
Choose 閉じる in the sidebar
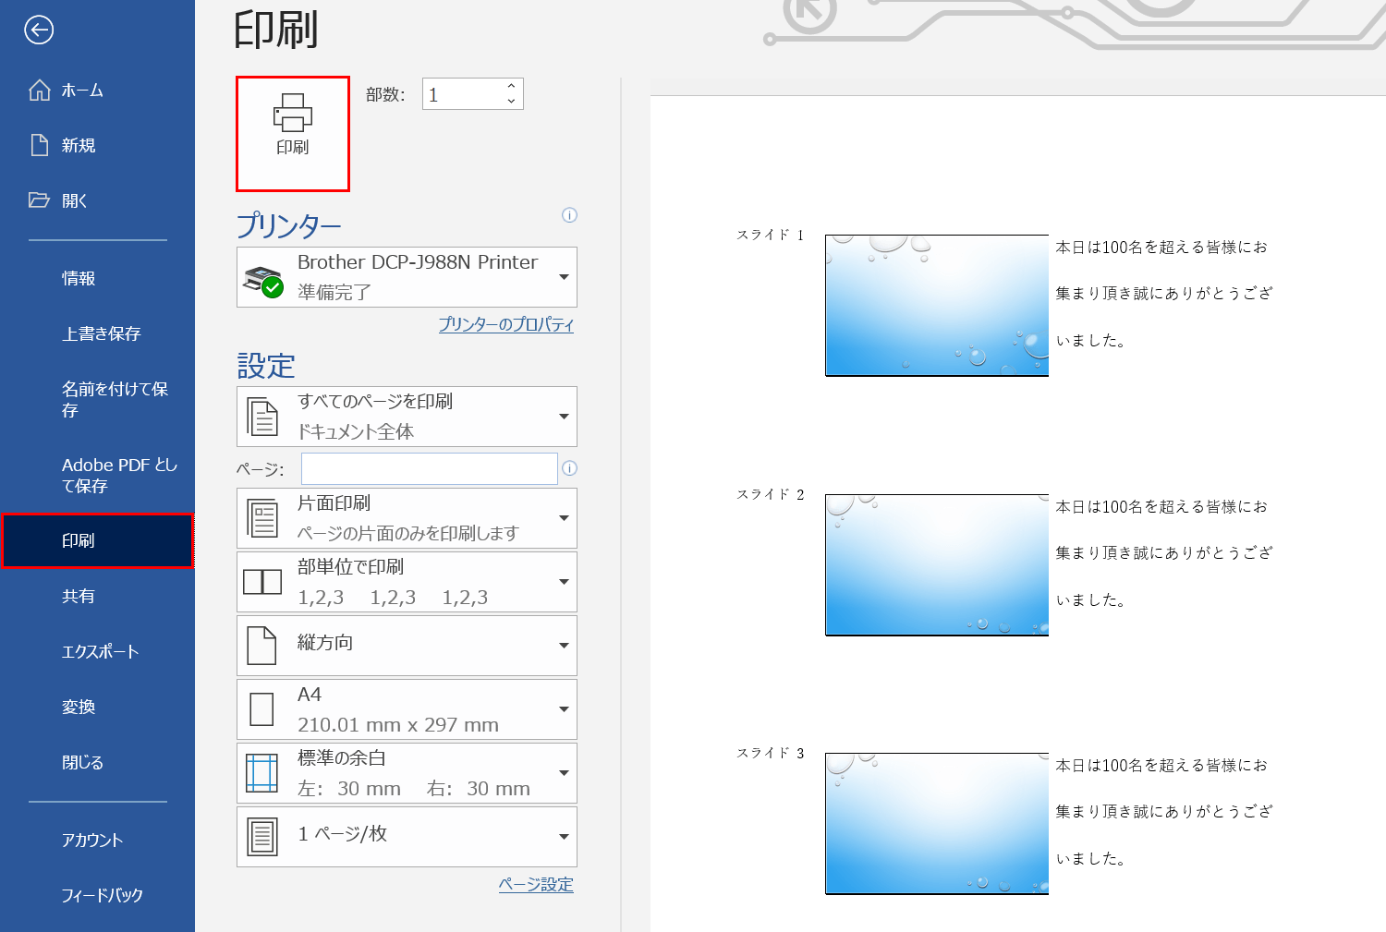click(x=97, y=763)
